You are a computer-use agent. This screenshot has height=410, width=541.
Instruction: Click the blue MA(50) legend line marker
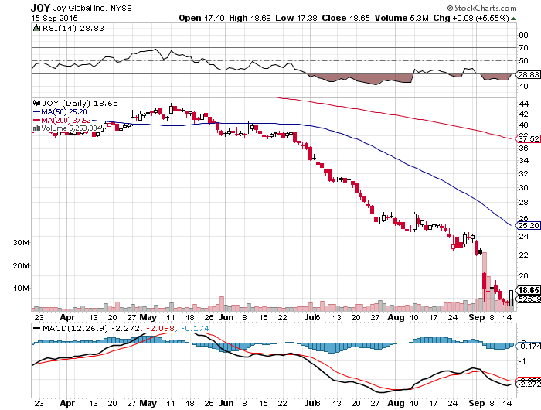tap(36, 112)
